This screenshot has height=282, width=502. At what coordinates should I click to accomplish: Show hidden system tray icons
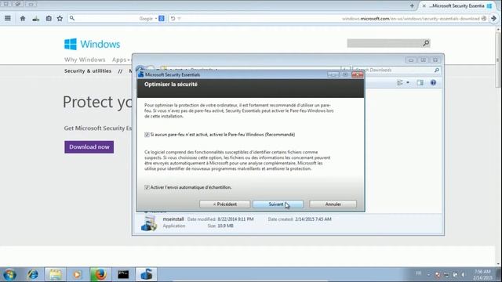pyautogui.click(x=429, y=274)
